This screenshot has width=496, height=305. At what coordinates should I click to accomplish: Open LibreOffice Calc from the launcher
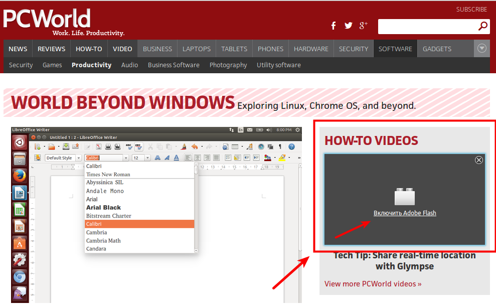click(x=19, y=210)
